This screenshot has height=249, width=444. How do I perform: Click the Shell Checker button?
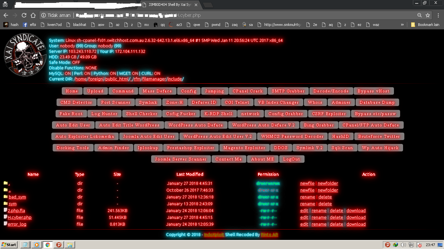(142, 114)
